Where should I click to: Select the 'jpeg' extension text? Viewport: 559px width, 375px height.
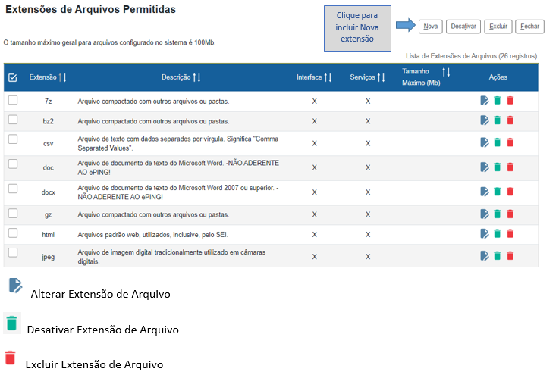pos(48,257)
